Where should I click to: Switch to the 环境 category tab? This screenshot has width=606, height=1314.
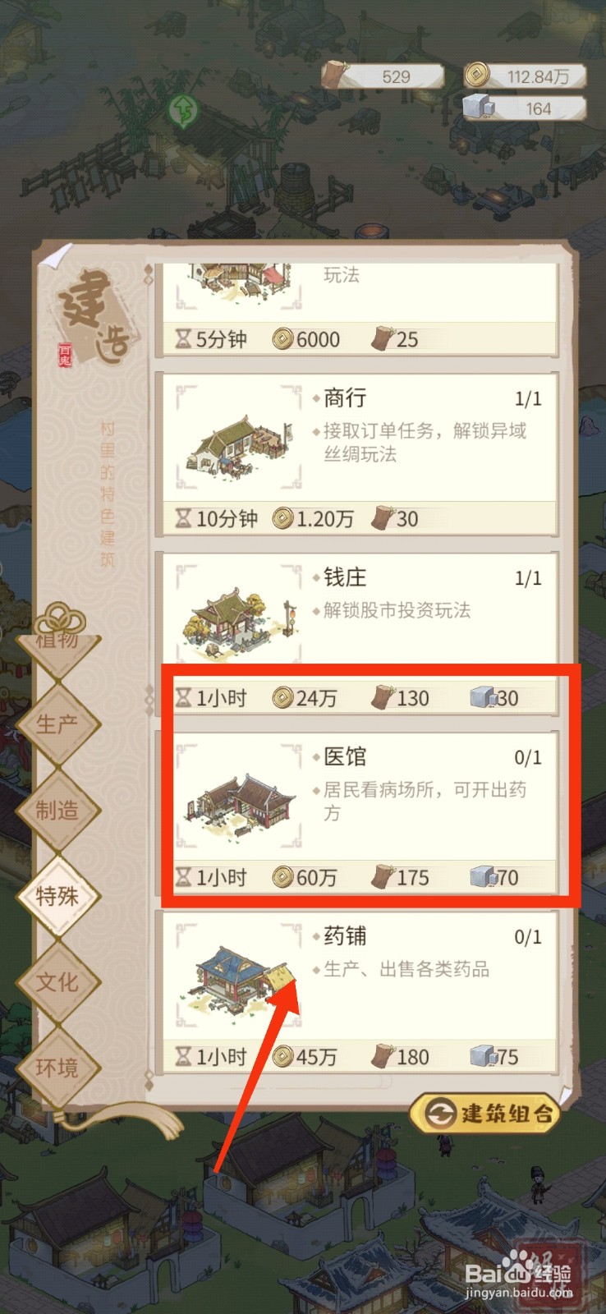pyautogui.click(x=57, y=1068)
